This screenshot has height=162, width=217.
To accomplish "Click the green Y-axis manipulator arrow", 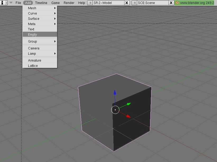I will click(x=129, y=104).
